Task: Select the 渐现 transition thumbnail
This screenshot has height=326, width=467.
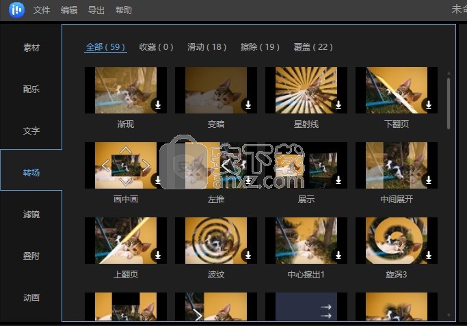Action: point(126,90)
